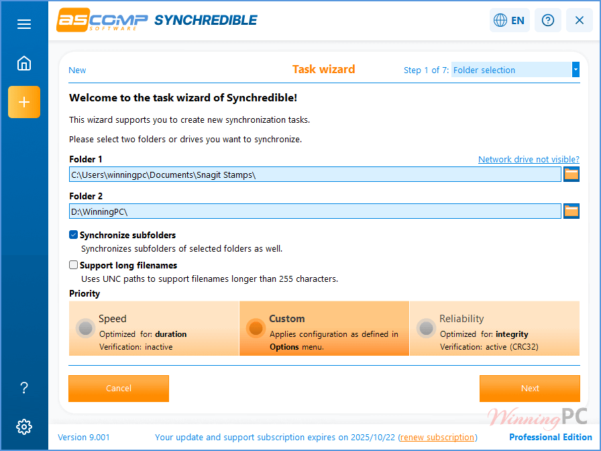
Task: Click the Cancel button
Action: [x=119, y=389]
